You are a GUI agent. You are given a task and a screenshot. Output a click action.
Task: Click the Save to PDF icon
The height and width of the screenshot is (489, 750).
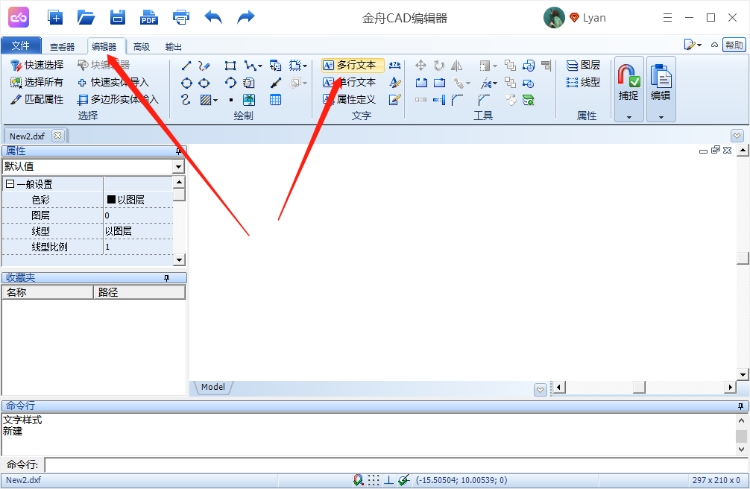click(x=149, y=18)
